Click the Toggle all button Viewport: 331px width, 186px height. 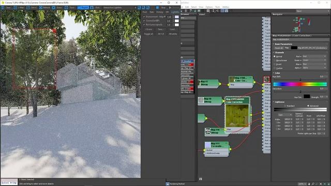pos(149,34)
